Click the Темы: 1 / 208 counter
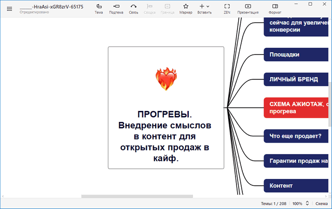The image size is (332, 209). click(273, 203)
